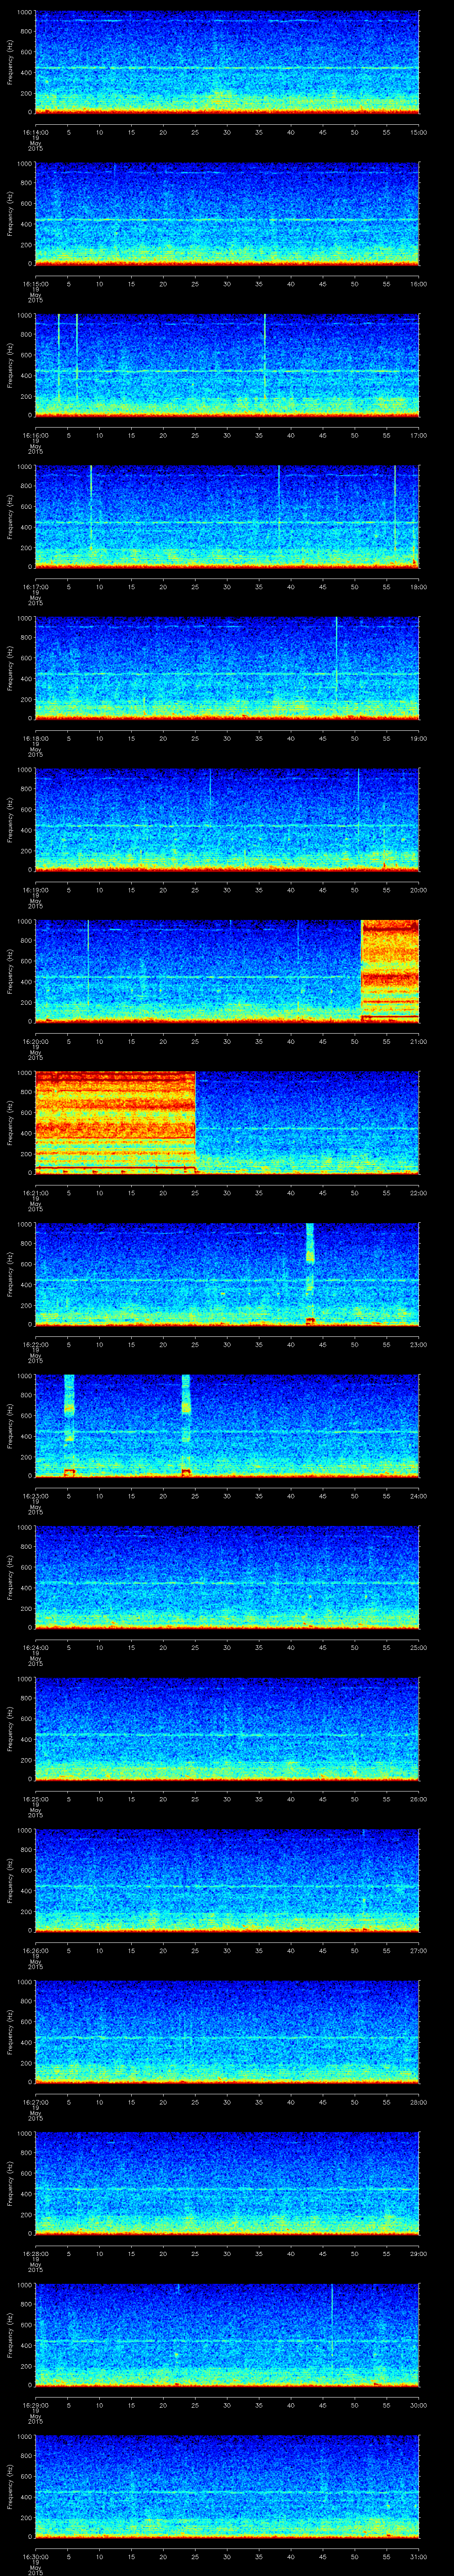
Task: Click the 16:24:00 start time label
Action: 35,1647
